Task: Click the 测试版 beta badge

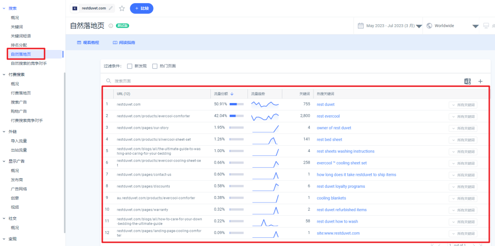Action: click(x=122, y=26)
